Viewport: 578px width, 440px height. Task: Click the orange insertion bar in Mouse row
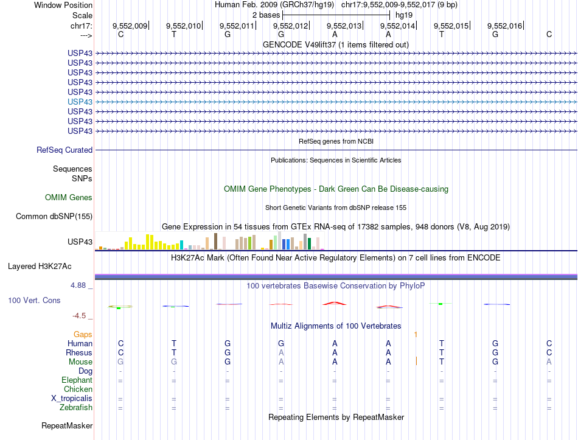pyautogui.click(x=416, y=361)
